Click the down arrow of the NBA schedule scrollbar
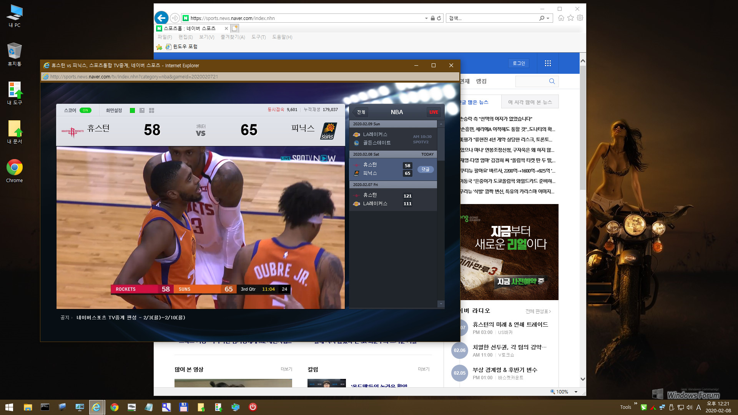The height and width of the screenshot is (415, 738). [441, 304]
